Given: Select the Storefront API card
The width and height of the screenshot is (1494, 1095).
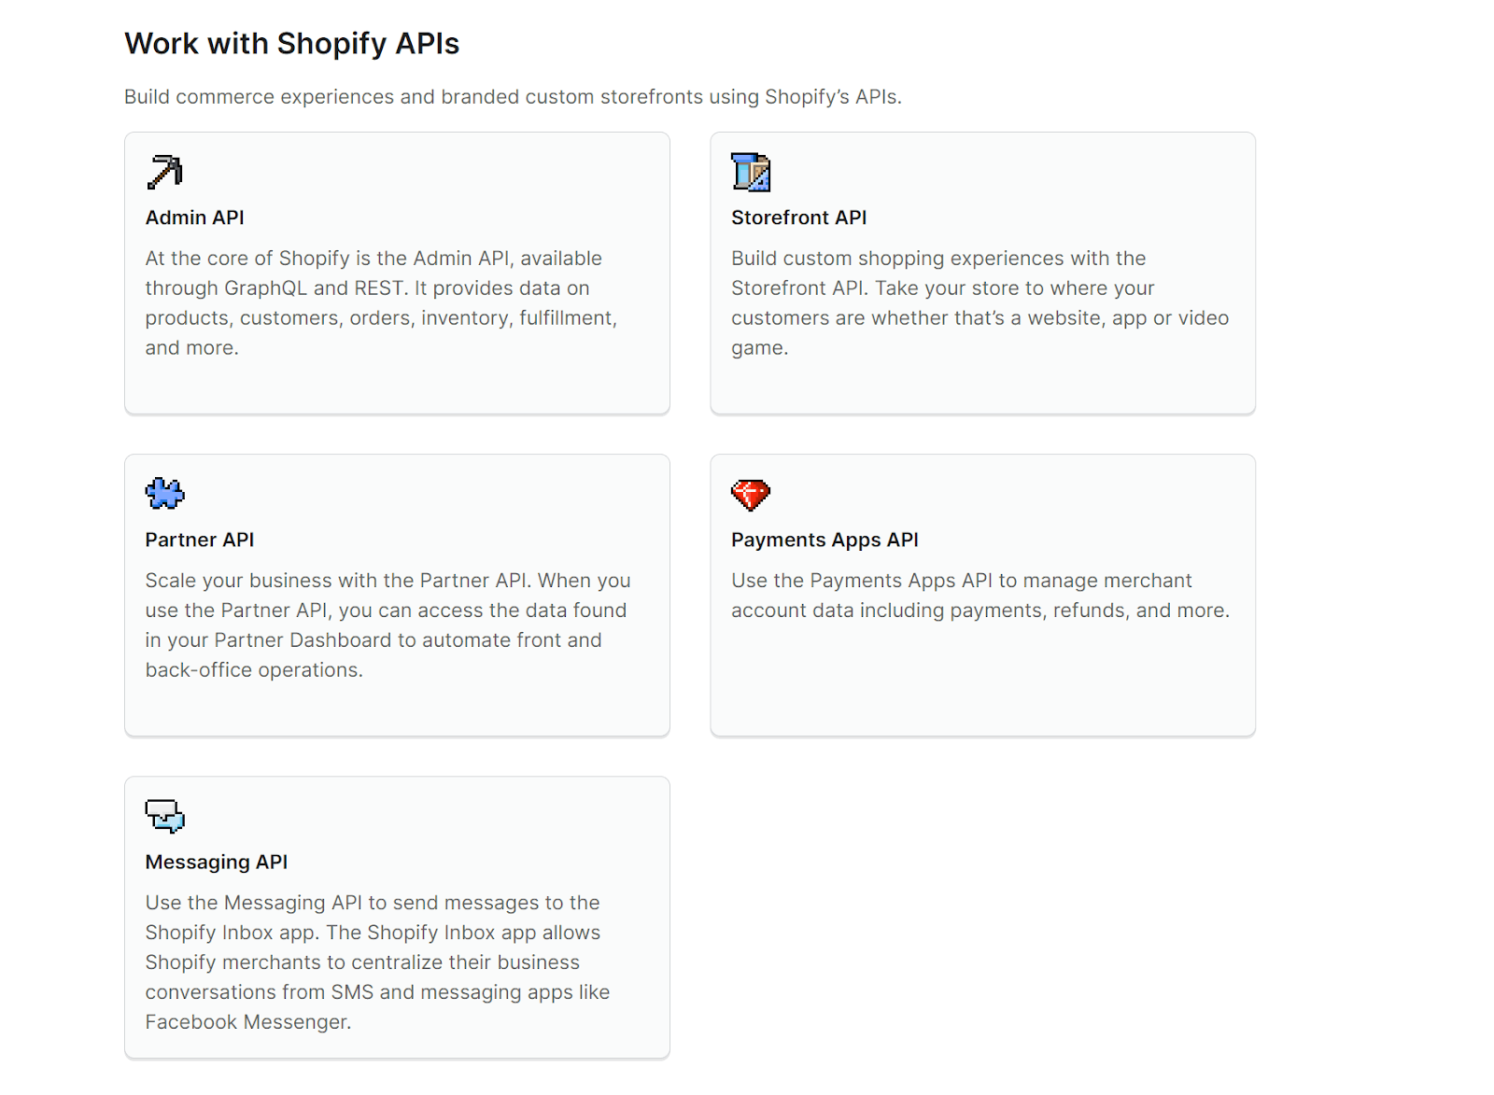Looking at the screenshot, I should click(x=981, y=274).
